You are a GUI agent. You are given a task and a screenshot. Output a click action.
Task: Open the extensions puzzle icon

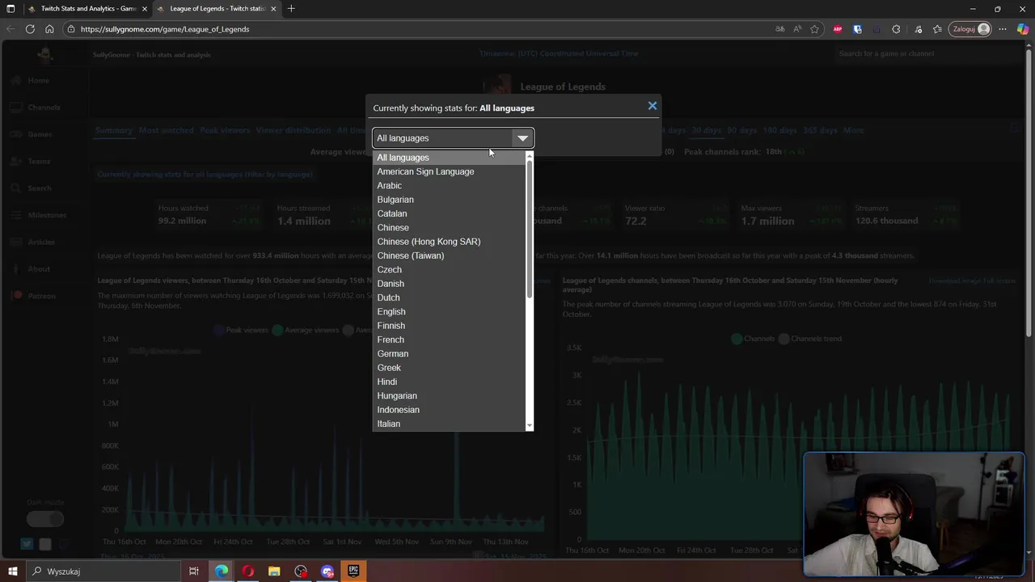(896, 29)
